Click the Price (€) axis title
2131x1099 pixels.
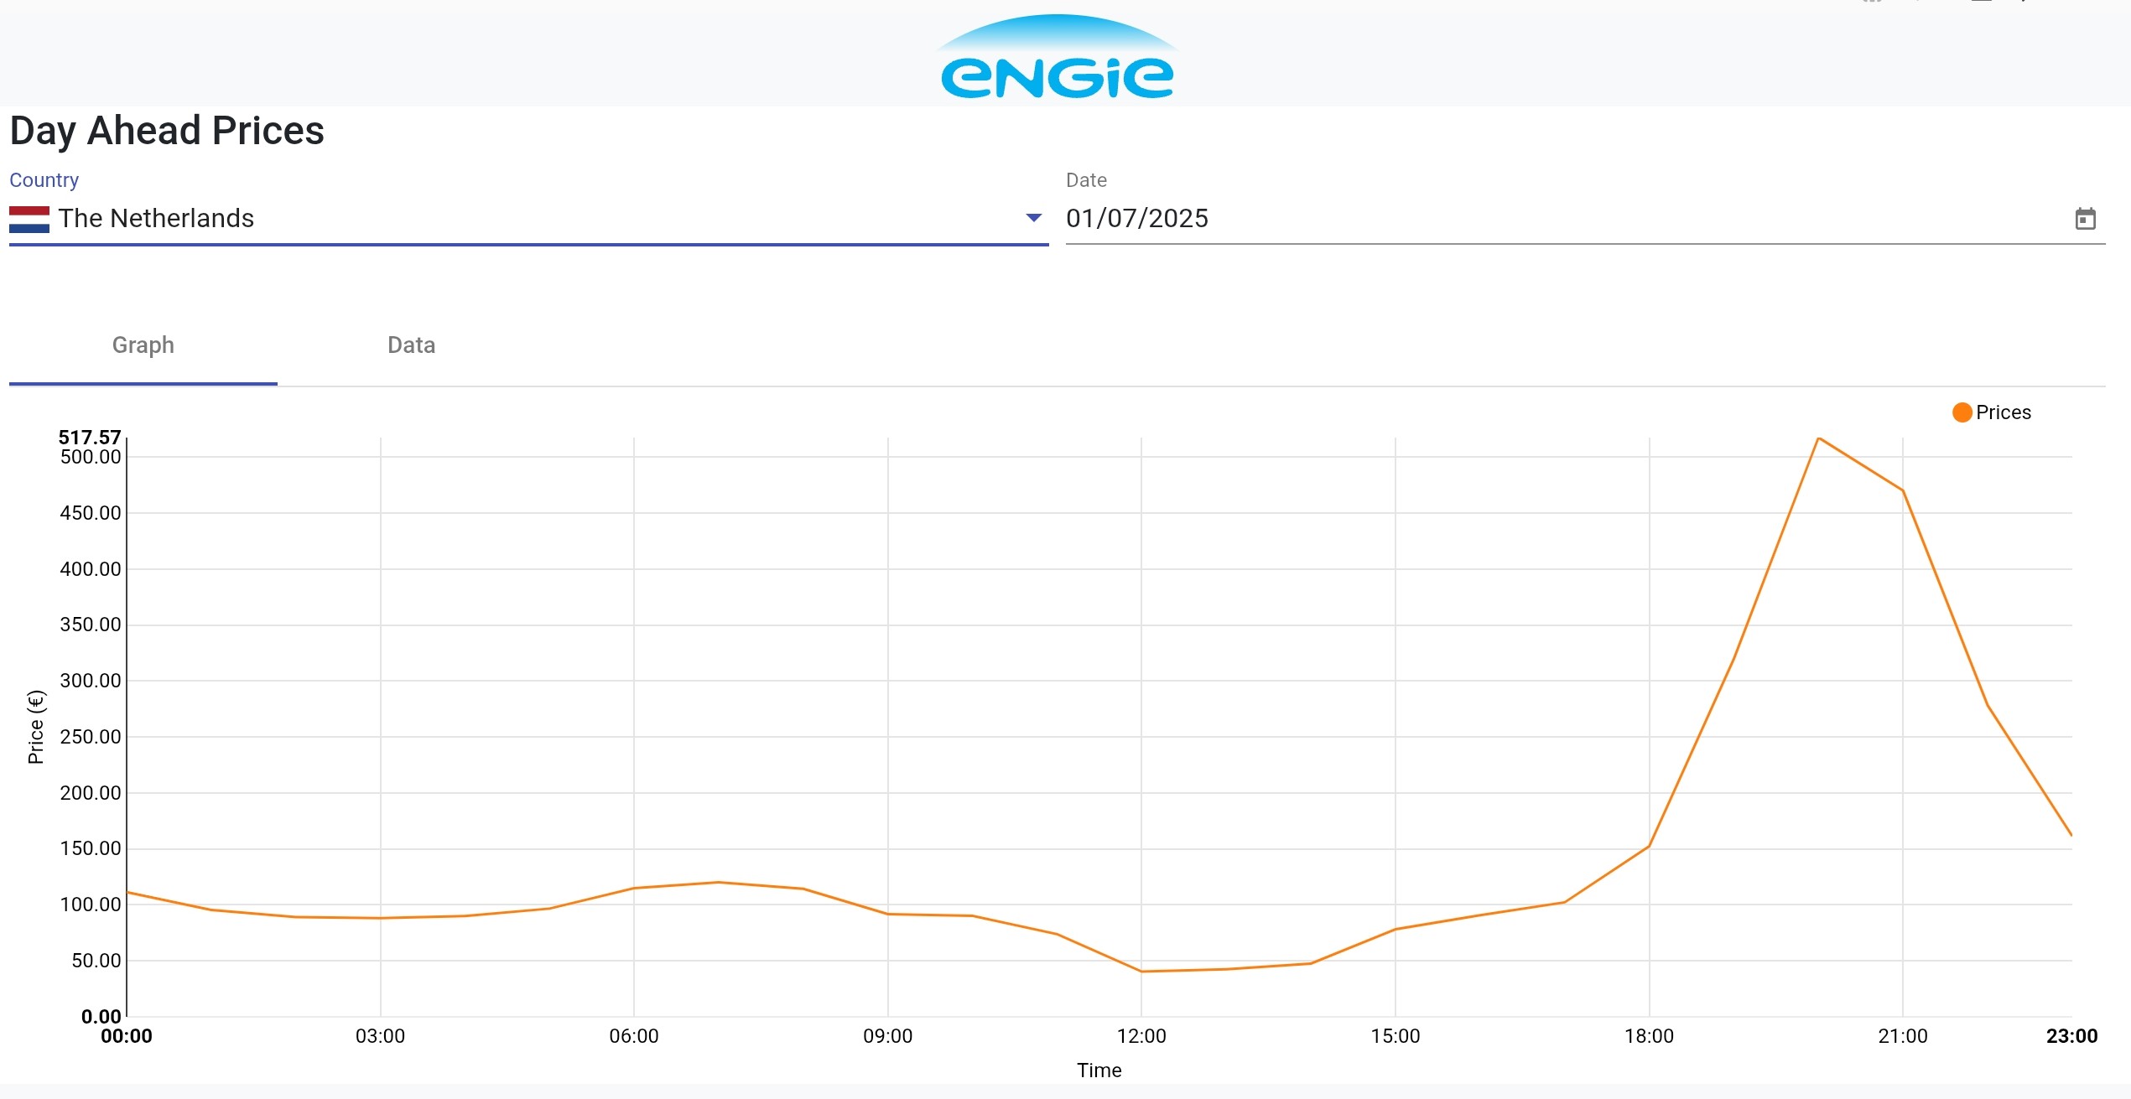36,727
